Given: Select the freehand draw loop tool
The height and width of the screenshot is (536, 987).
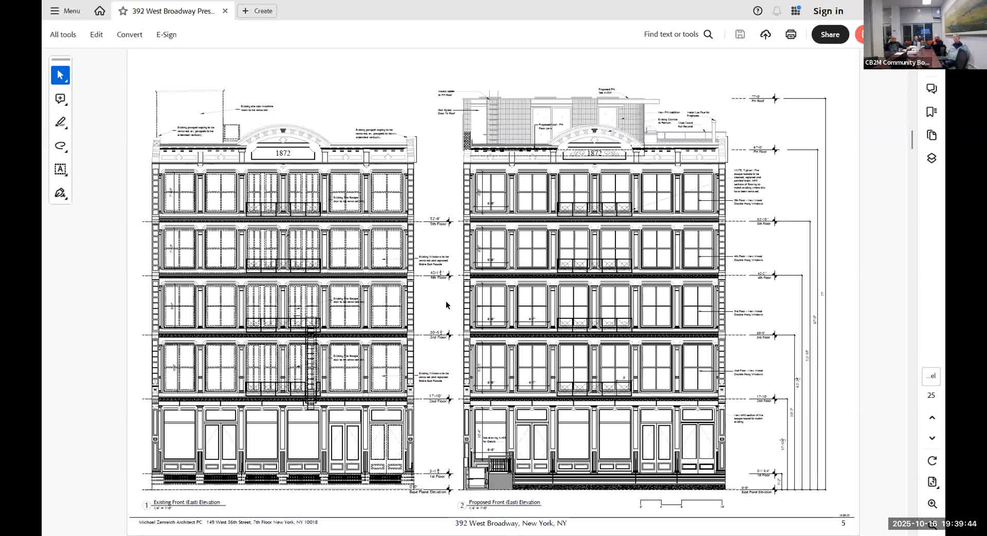Looking at the screenshot, I should pos(60,146).
